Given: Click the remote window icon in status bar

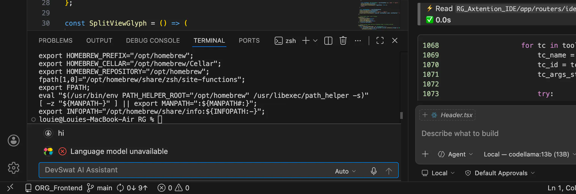Looking at the screenshot, I should click(10, 188).
